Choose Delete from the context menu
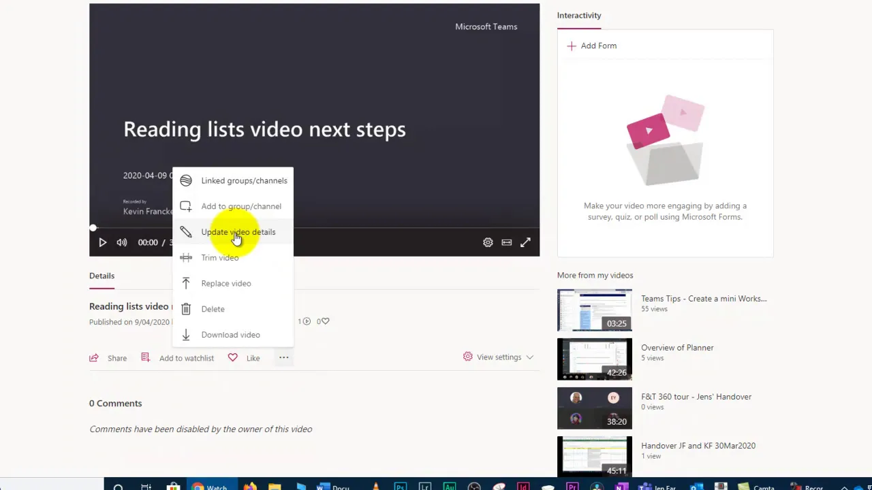 pyautogui.click(x=233, y=309)
